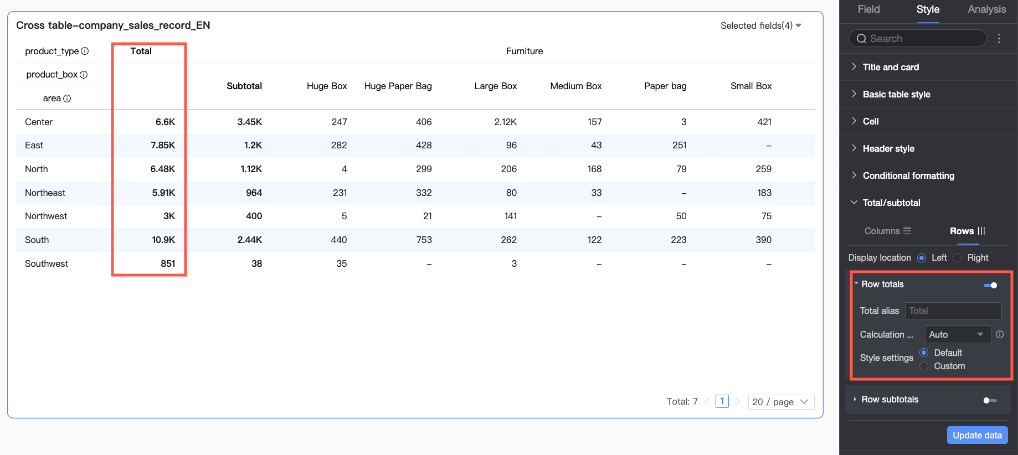Select the Right display location option
The height and width of the screenshot is (455, 1018).
tap(957, 258)
